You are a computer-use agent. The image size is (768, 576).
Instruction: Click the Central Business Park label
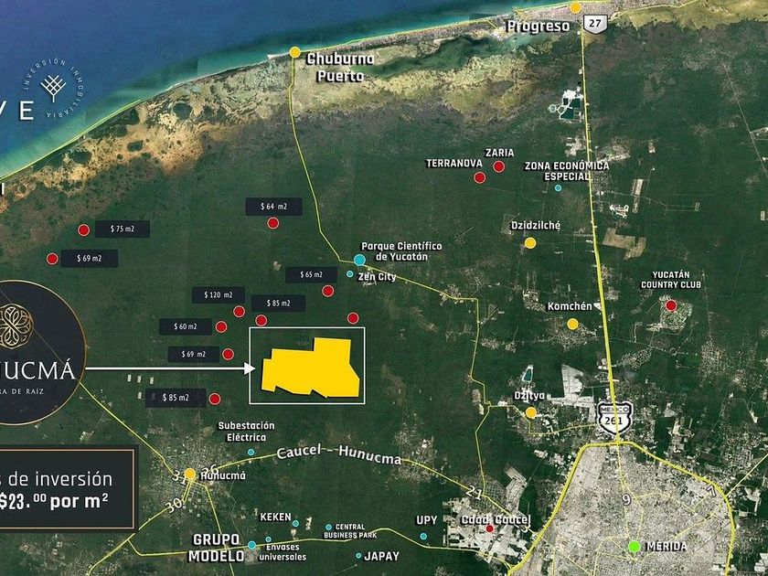coord(350,531)
